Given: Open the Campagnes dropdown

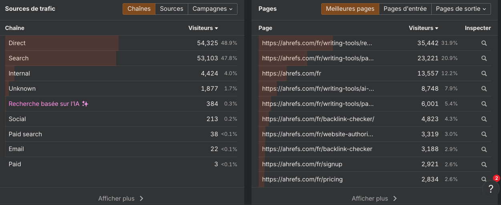Looking at the screenshot, I should (x=212, y=9).
